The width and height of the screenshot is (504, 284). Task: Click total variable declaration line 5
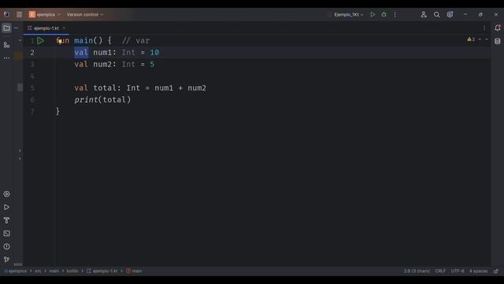click(105, 88)
